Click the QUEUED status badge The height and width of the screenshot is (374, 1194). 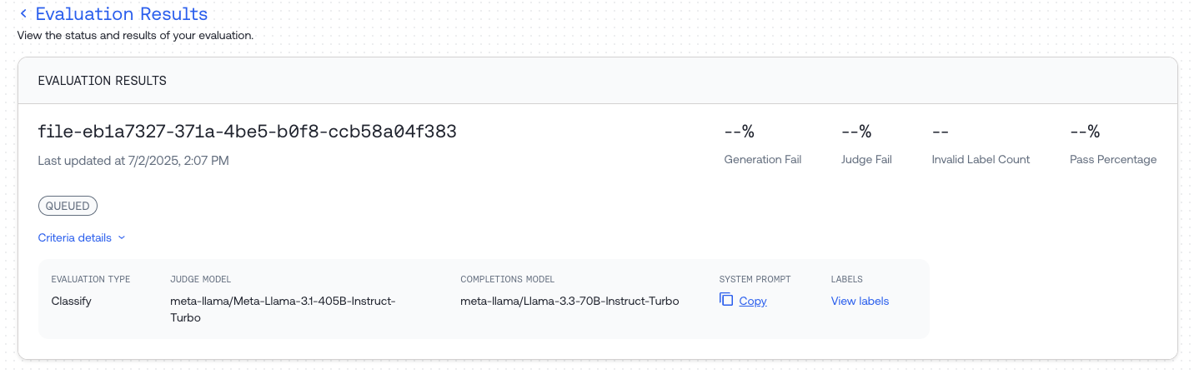tap(68, 206)
